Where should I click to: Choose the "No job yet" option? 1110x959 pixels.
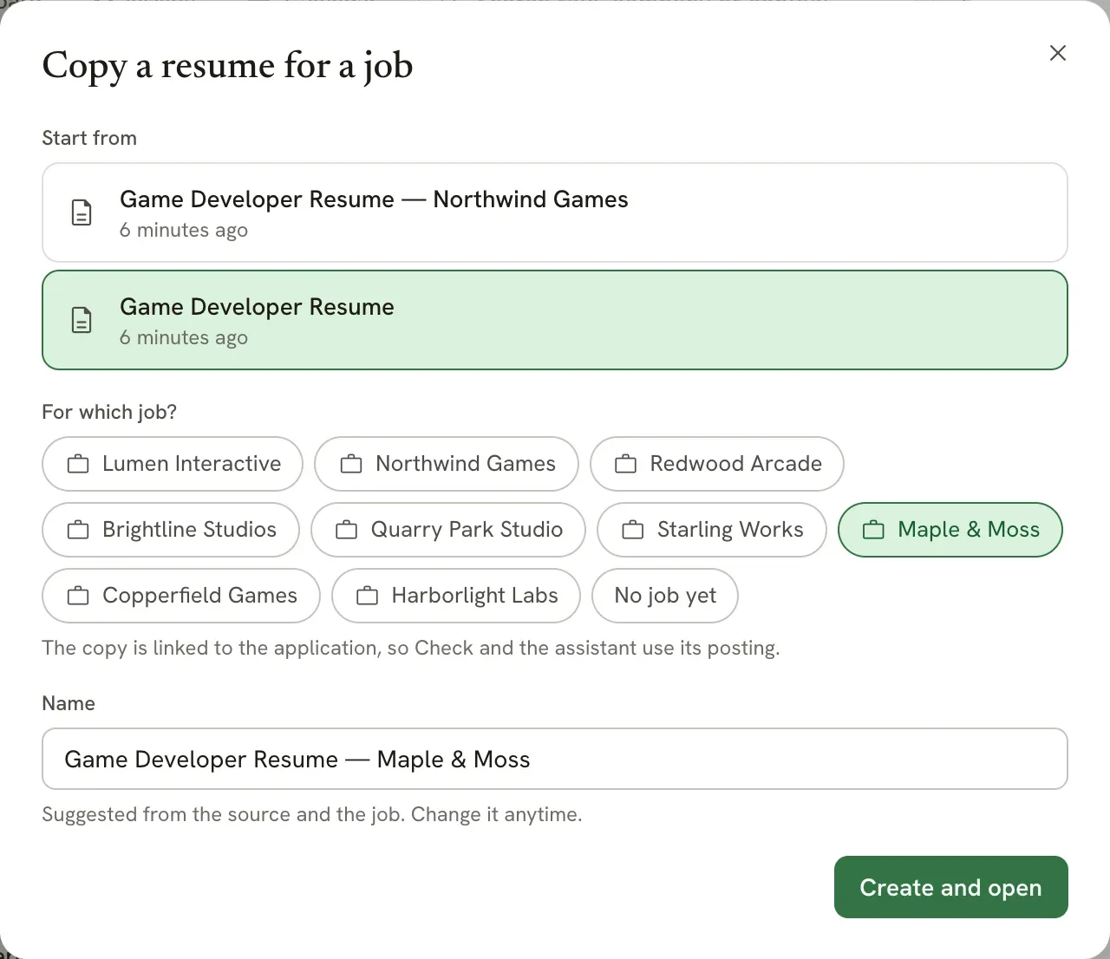point(665,596)
